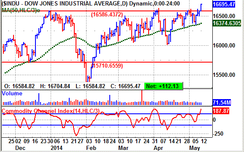Click the tallest red volume spike bar
Image resolution: width=244 pixels, height=152 pixels.
(142, 97)
